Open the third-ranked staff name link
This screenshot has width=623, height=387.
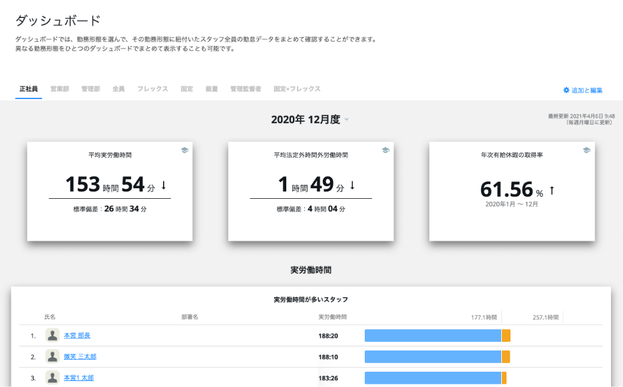click(x=79, y=378)
